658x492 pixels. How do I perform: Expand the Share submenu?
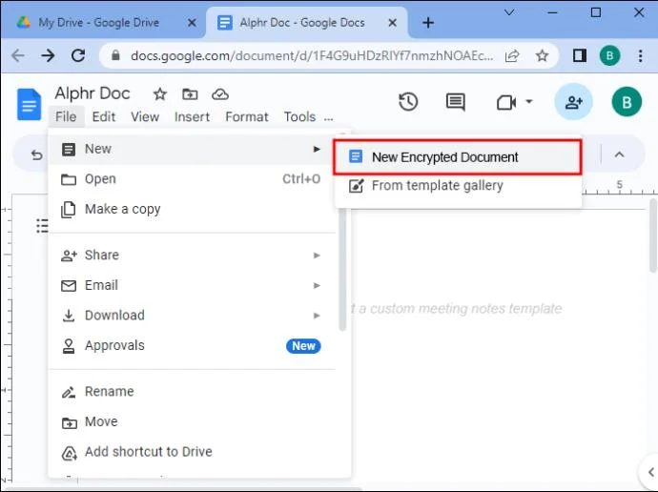(193, 255)
